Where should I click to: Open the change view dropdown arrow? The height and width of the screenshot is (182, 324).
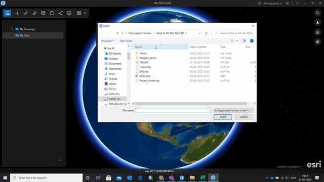[237, 41]
